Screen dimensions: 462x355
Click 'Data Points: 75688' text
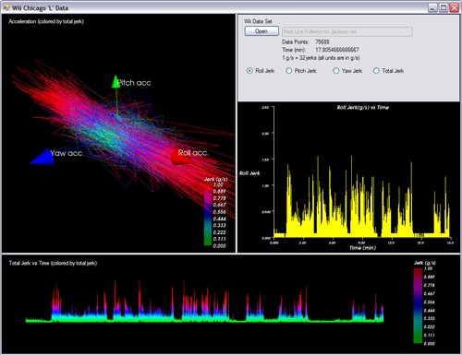pyautogui.click(x=306, y=42)
